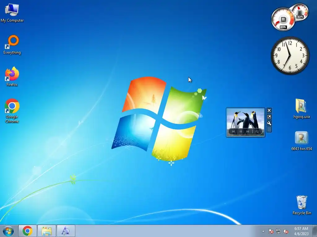Open Chrome from the taskbar
Screen dimensions: 317x237
[x=28, y=231]
